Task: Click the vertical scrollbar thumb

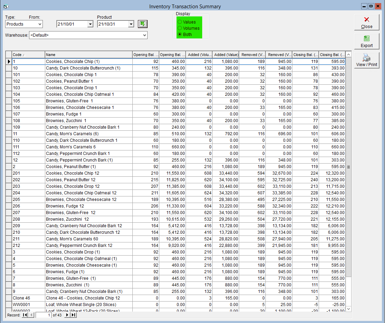Action: 348,167
